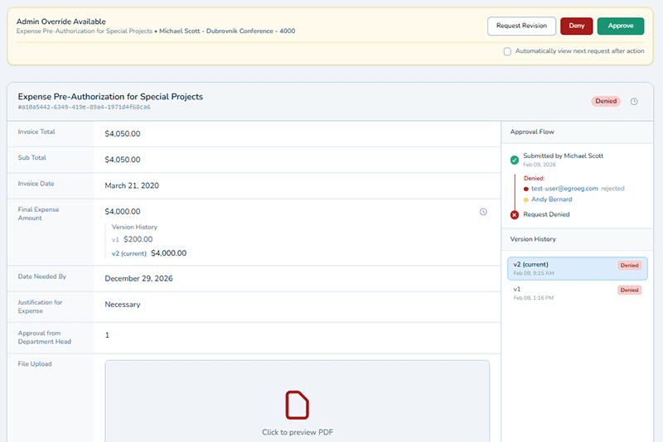Open test-user@egroeg.com approver link
Screen dimensions: 663x442
coord(564,189)
